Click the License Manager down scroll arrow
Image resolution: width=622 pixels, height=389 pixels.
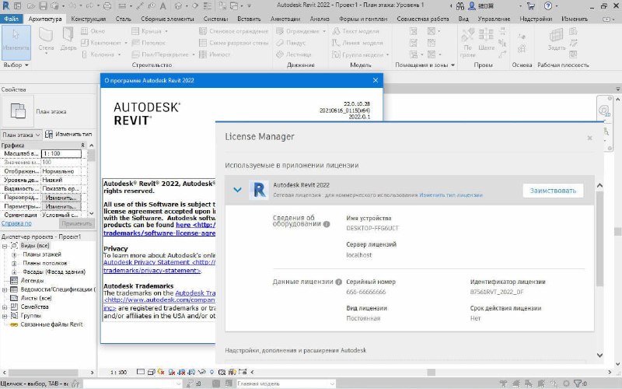point(599,356)
